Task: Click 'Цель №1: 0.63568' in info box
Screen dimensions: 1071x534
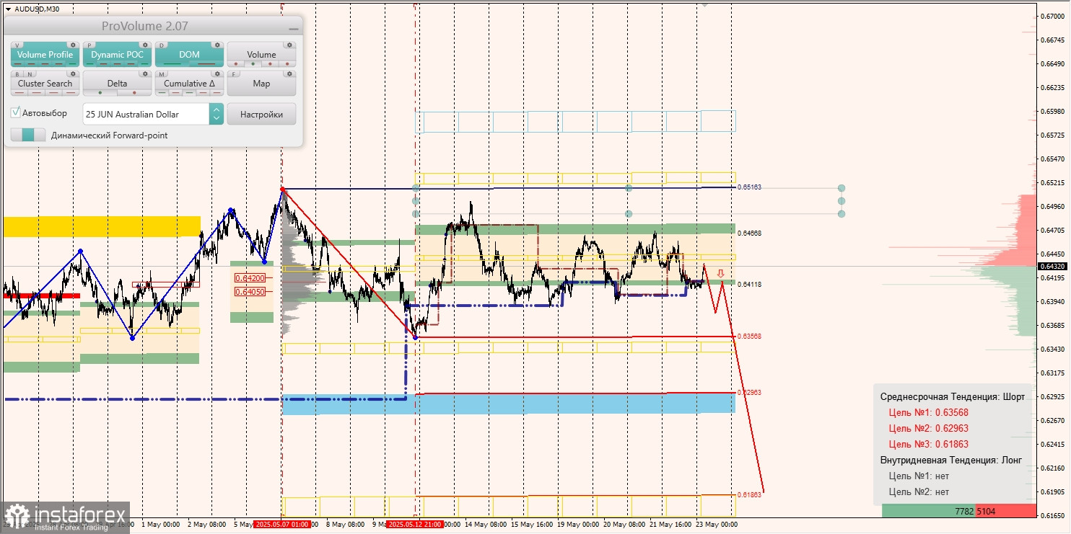Action: [928, 413]
